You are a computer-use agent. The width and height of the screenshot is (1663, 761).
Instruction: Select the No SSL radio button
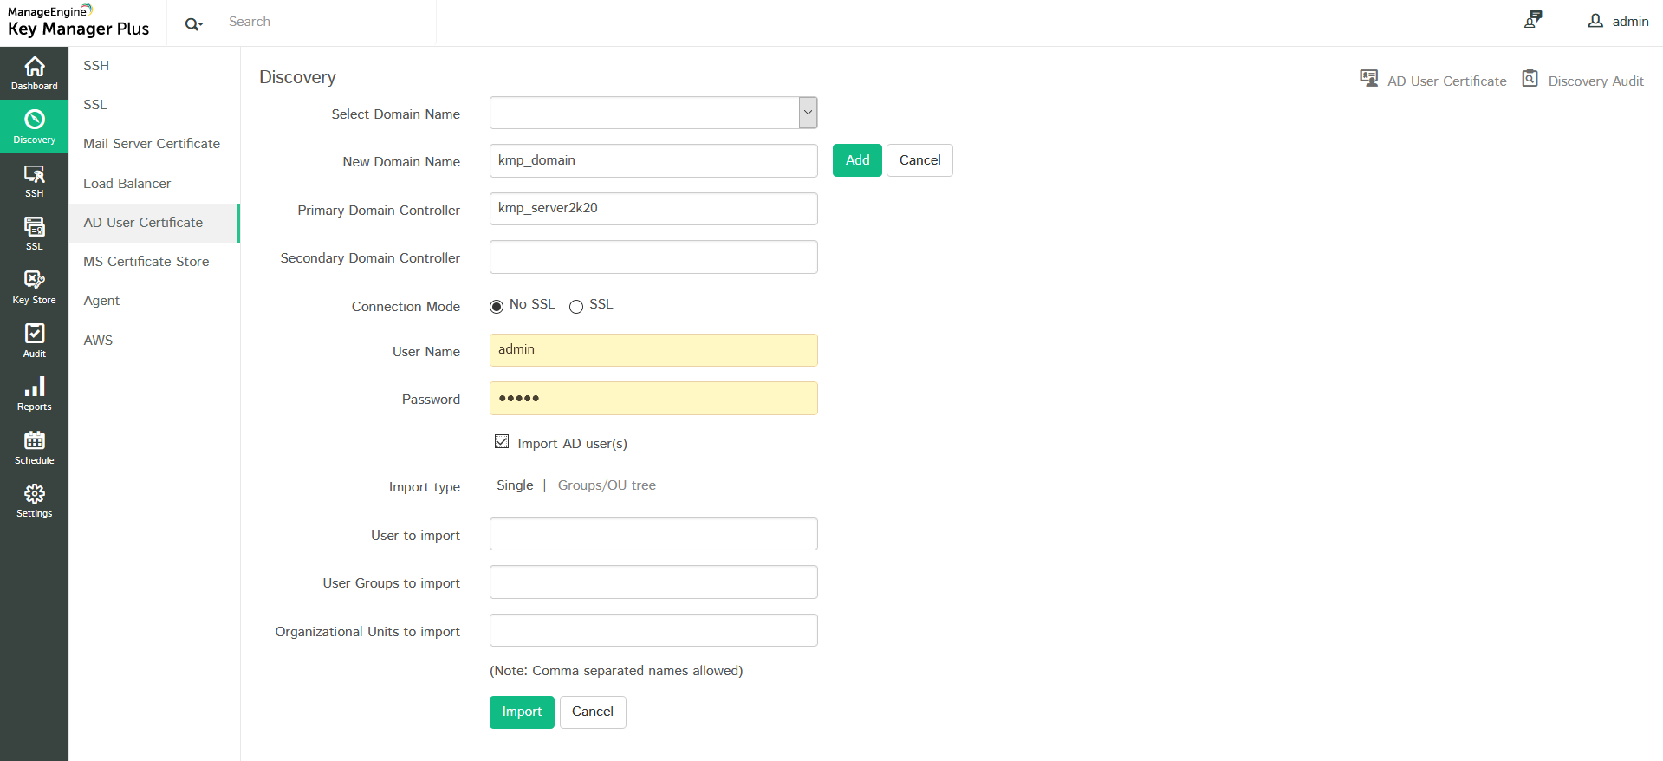pos(497,307)
